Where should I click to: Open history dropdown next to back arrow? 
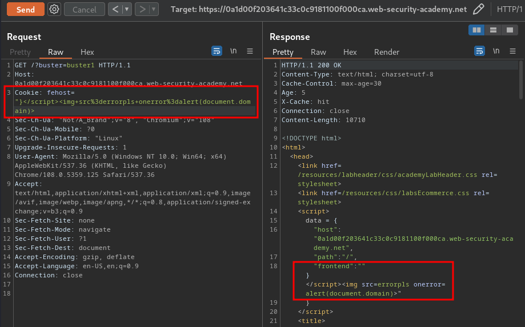tap(127, 9)
